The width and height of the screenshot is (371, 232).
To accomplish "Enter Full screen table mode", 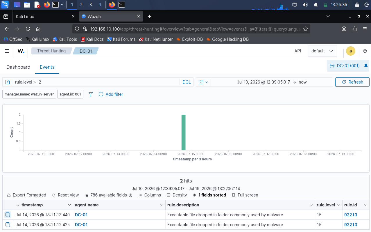I will click(x=245, y=195).
